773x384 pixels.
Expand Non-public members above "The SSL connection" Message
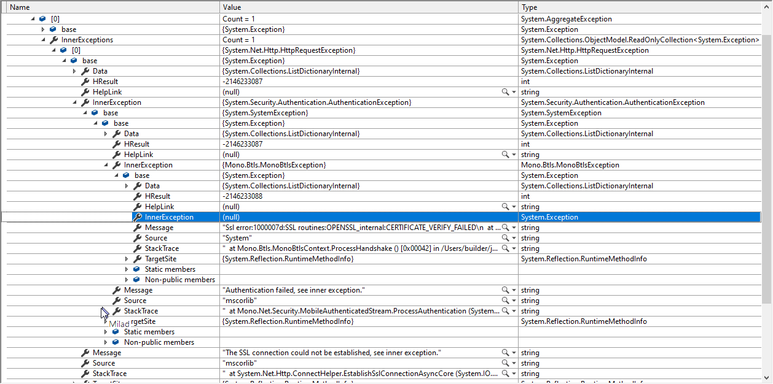click(106, 342)
